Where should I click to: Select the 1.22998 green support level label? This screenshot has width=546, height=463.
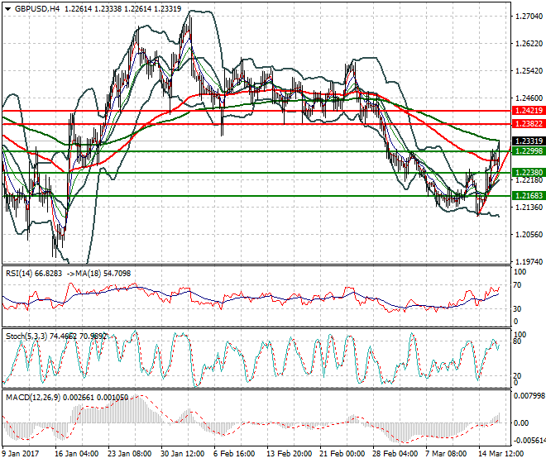coord(529,151)
